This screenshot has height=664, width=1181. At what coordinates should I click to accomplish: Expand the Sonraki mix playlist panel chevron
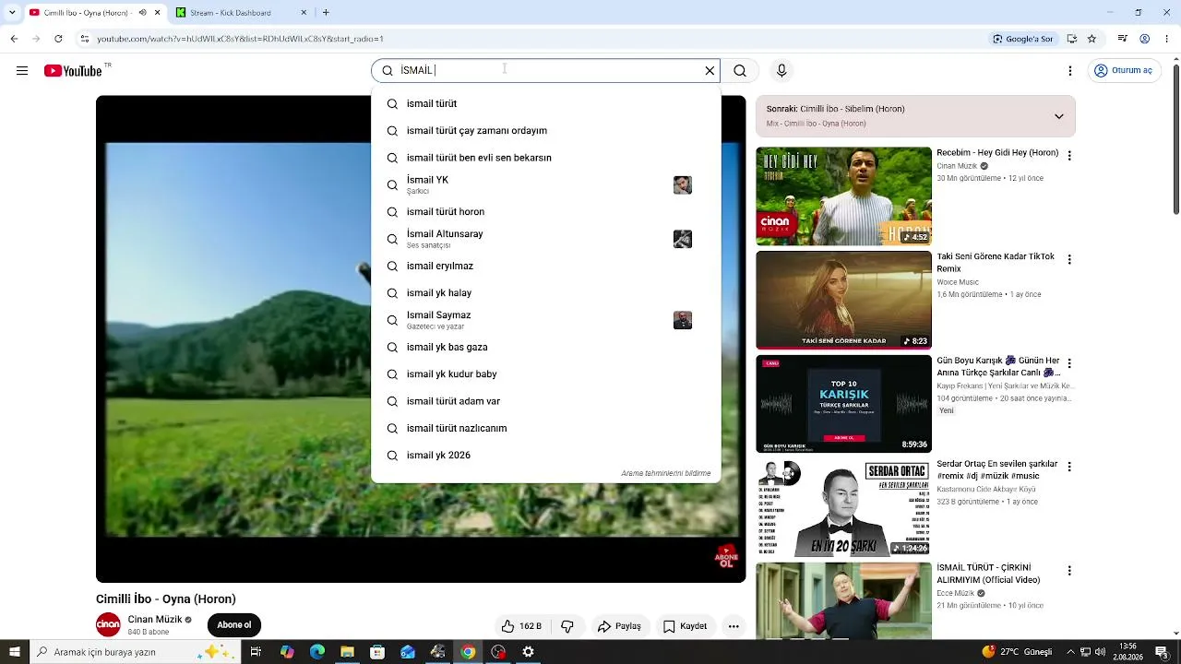[1059, 116]
